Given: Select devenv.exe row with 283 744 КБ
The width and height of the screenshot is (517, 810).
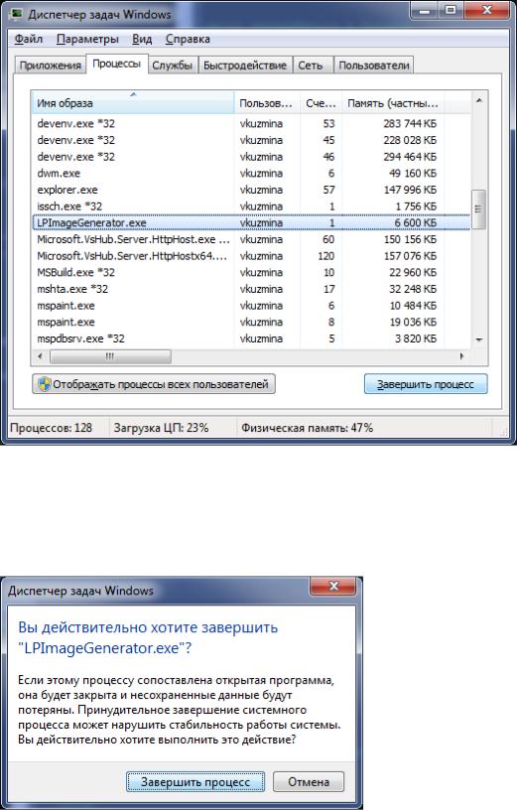Looking at the screenshot, I should [251, 123].
